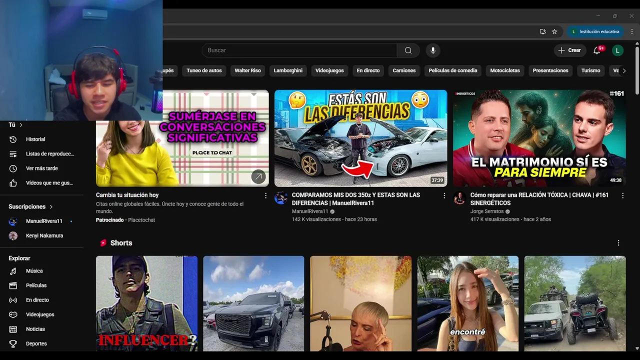The height and width of the screenshot is (360, 640).
Task: Select the Motocicletas chip
Action: [x=505, y=70]
